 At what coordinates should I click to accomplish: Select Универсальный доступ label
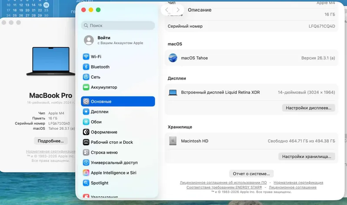coord(114,163)
